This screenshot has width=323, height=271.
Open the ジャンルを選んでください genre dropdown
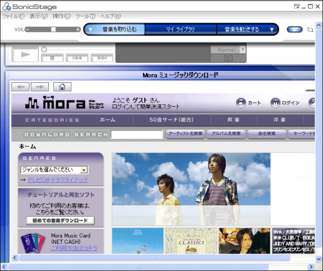click(x=54, y=170)
